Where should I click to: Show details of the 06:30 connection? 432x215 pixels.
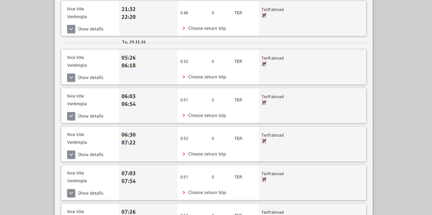[71, 155]
